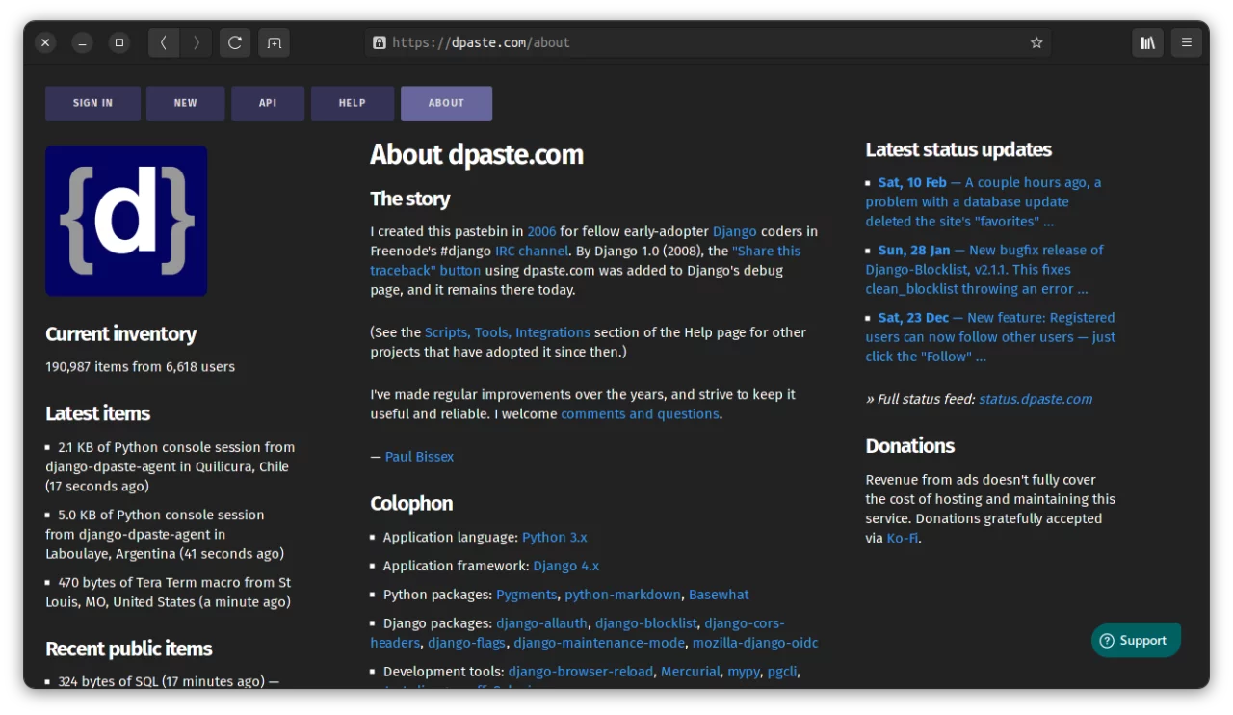Image resolution: width=1233 pixels, height=715 pixels.
Task: Open a new tab using the toolbar icon
Action: 274,42
